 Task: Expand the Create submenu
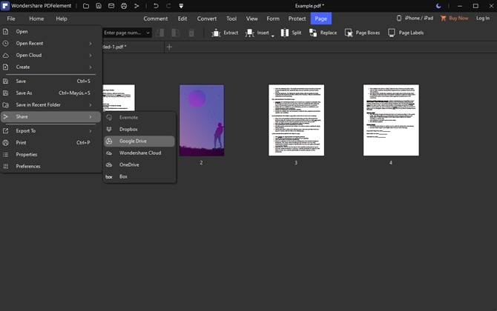pos(50,67)
